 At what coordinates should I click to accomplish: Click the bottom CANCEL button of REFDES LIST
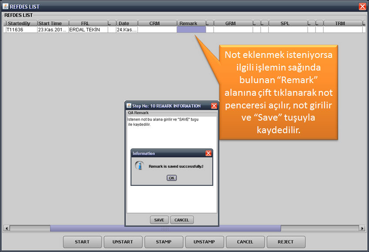coord(245,242)
